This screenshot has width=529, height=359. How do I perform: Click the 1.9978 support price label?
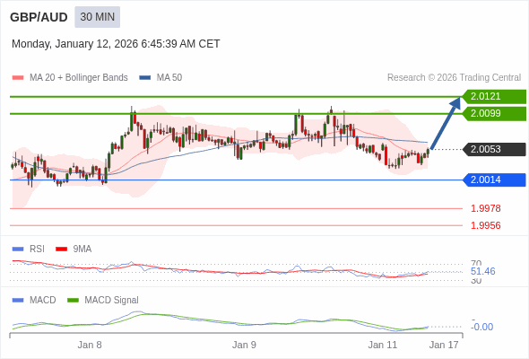click(485, 208)
